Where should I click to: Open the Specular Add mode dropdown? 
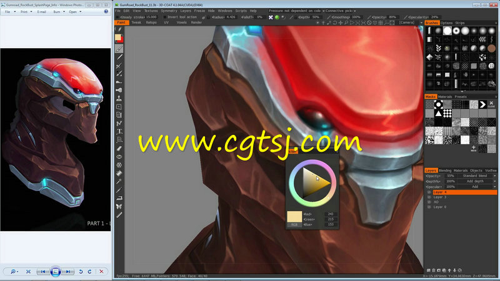click(477, 187)
